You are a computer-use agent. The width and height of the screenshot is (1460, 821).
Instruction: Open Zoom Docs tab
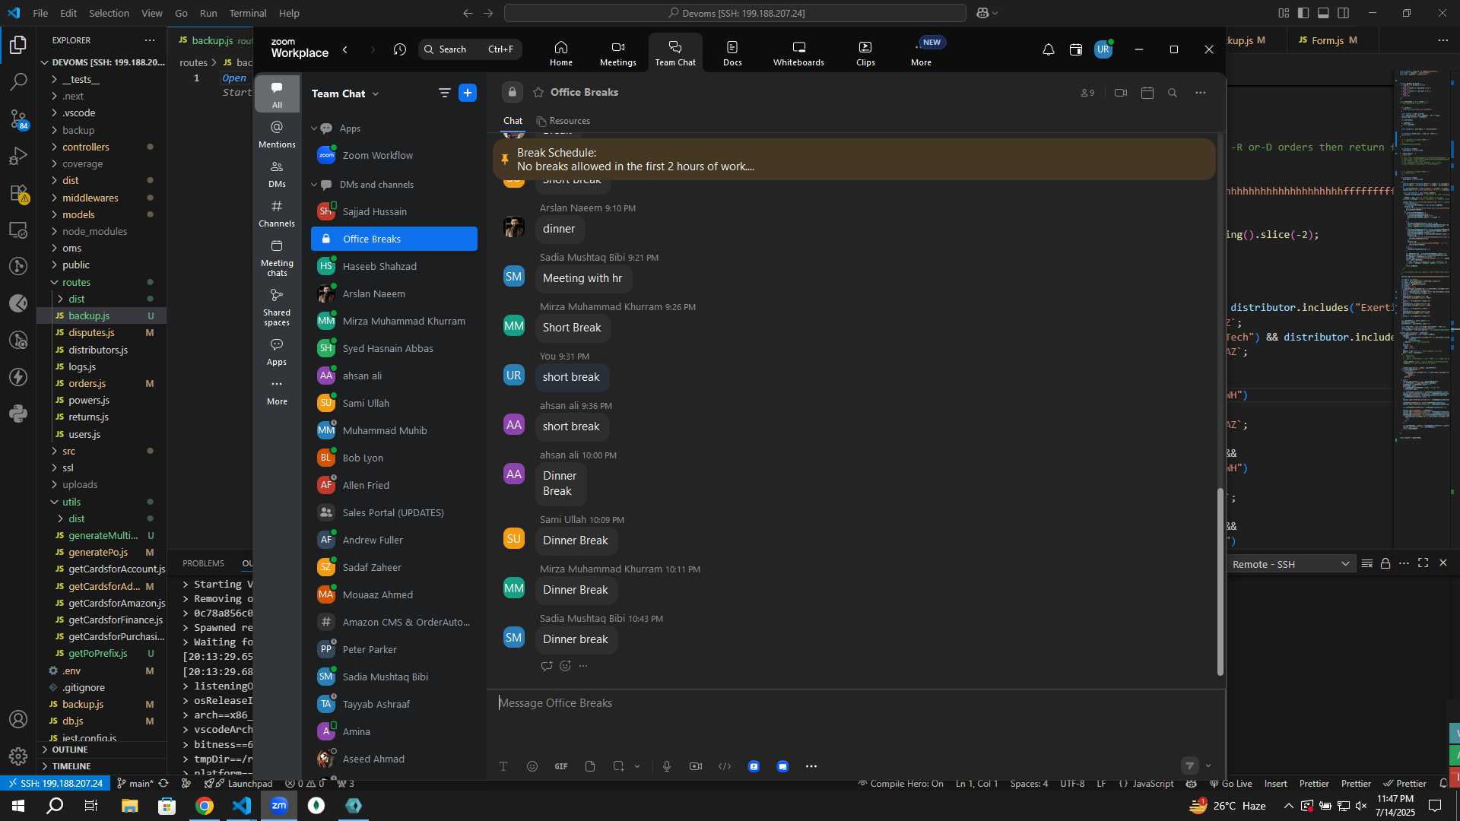[x=732, y=53]
